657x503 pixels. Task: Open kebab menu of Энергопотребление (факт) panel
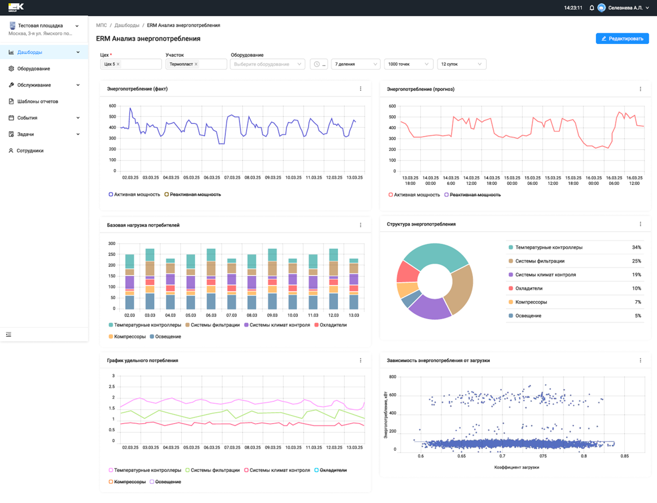tap(360, 89)
